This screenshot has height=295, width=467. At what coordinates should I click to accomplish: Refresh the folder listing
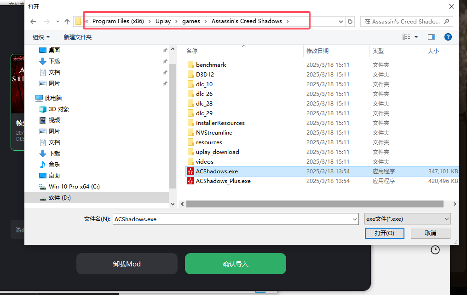coord(350,22)
